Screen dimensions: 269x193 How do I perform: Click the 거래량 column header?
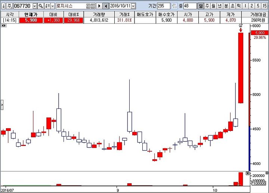point(99,15)
